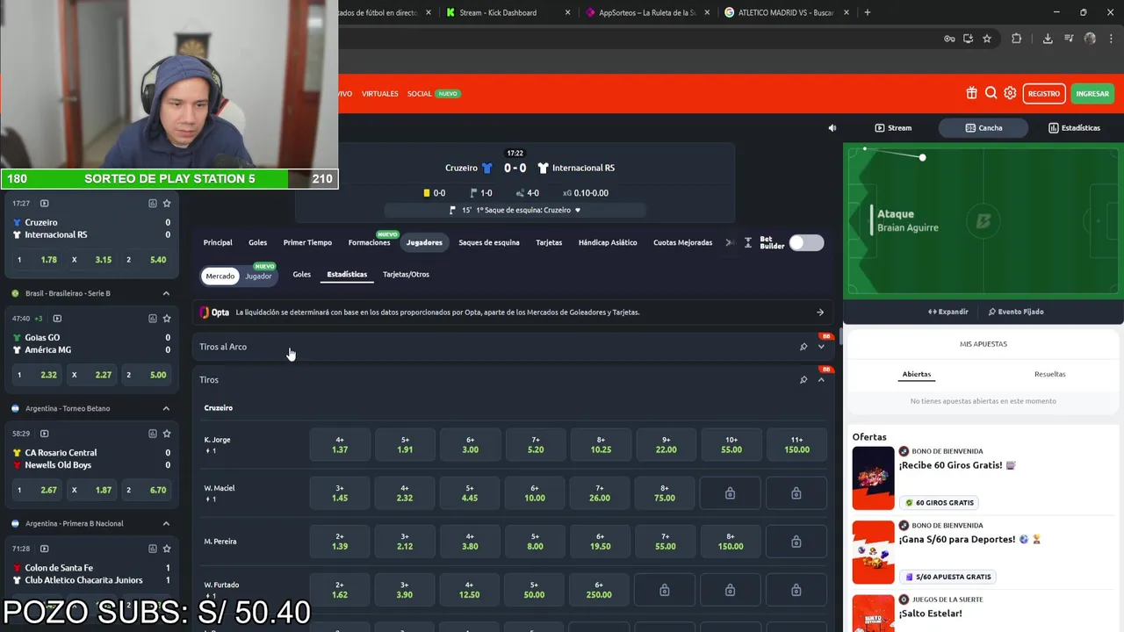Click the INGRESAR button

tap(1092, 93)
